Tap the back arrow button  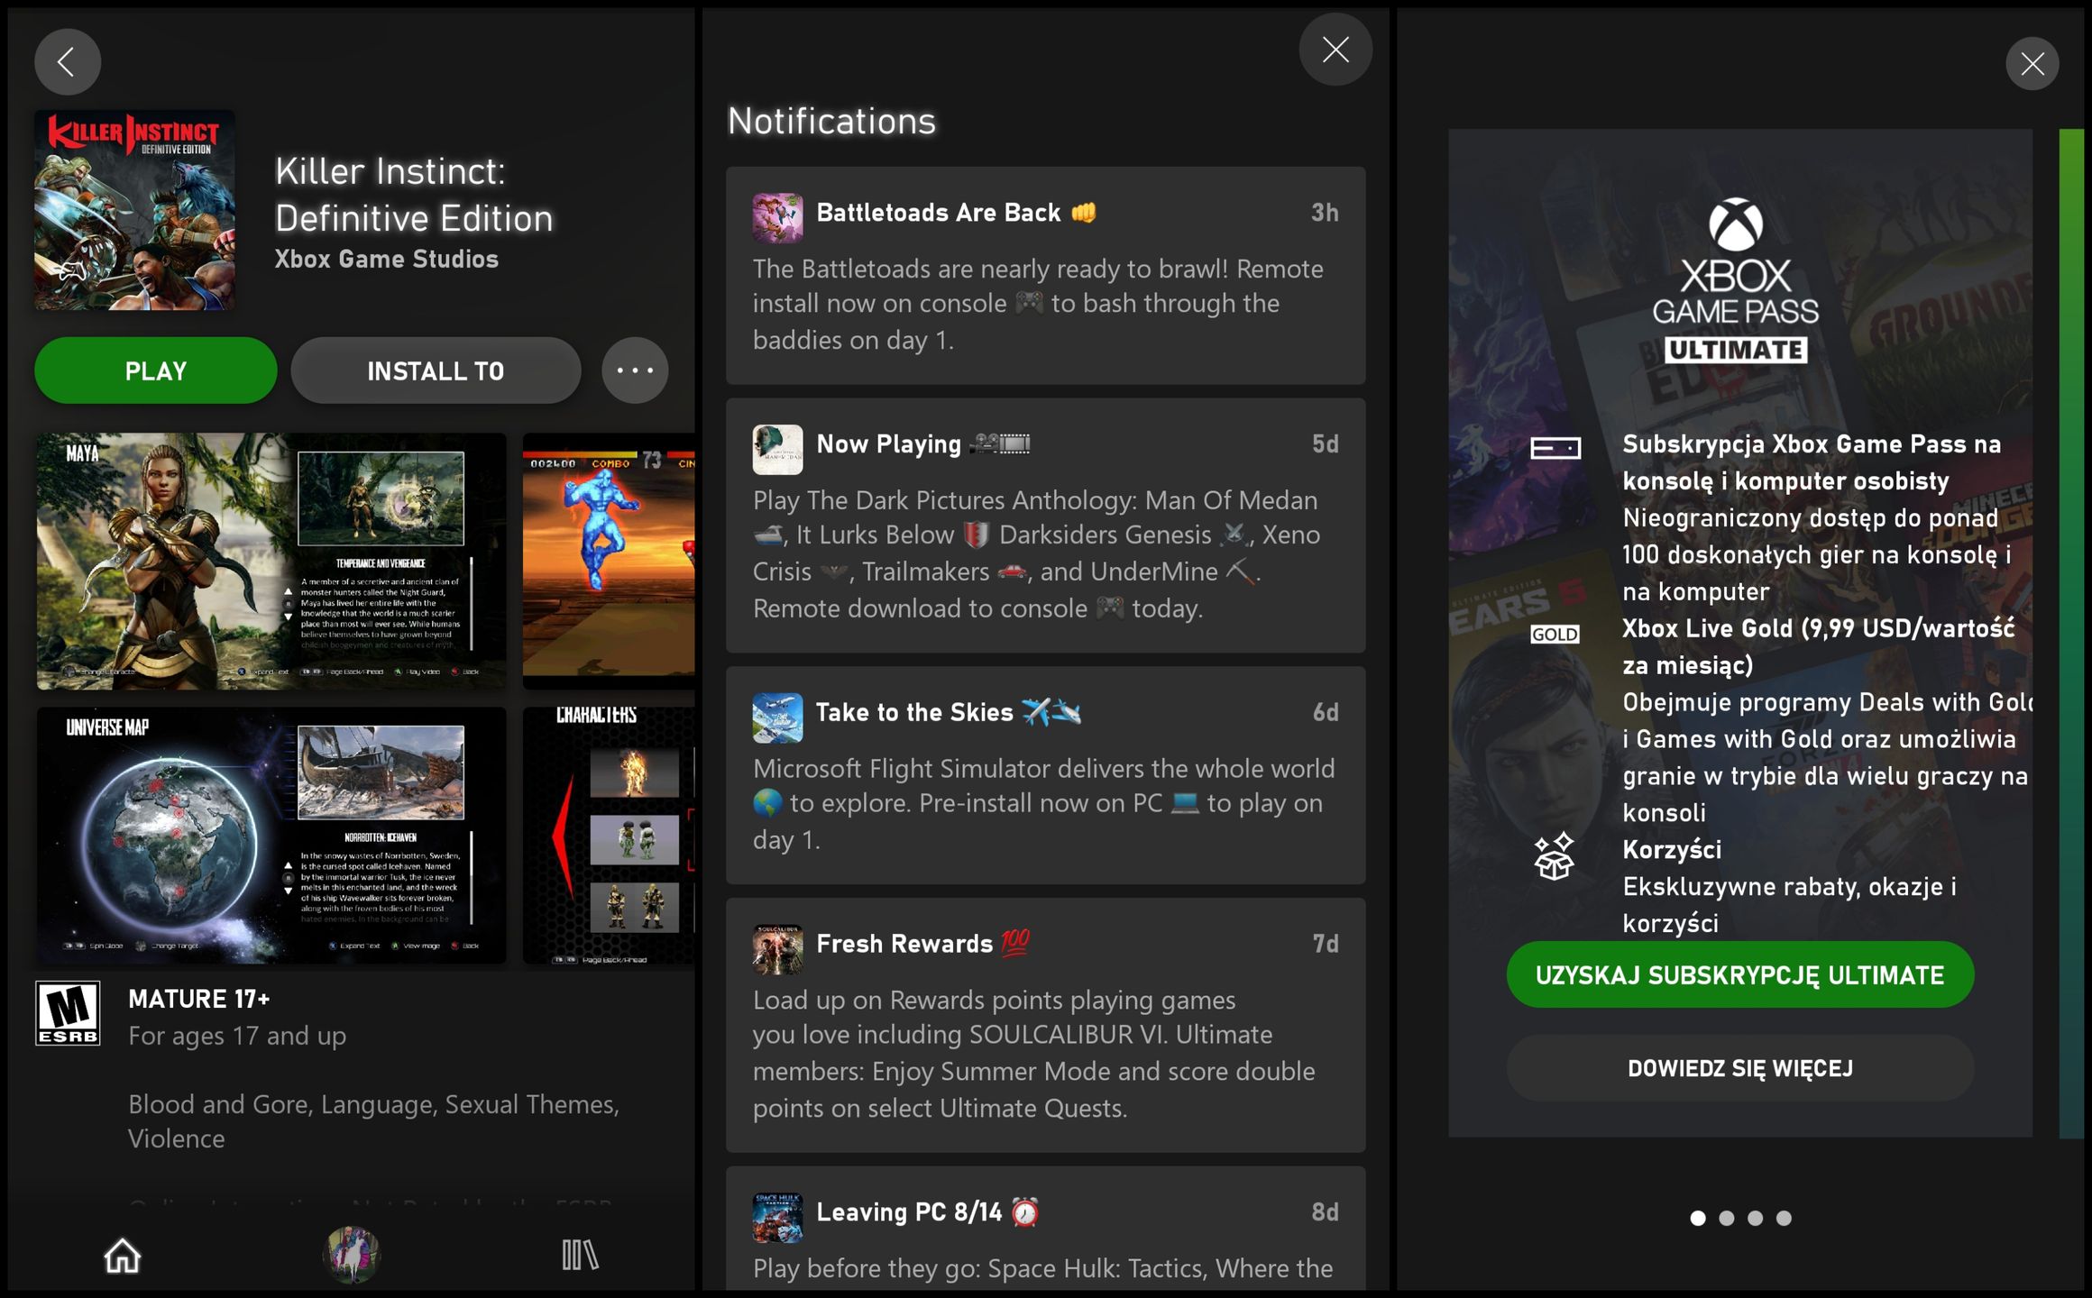(x=68, y=62)
